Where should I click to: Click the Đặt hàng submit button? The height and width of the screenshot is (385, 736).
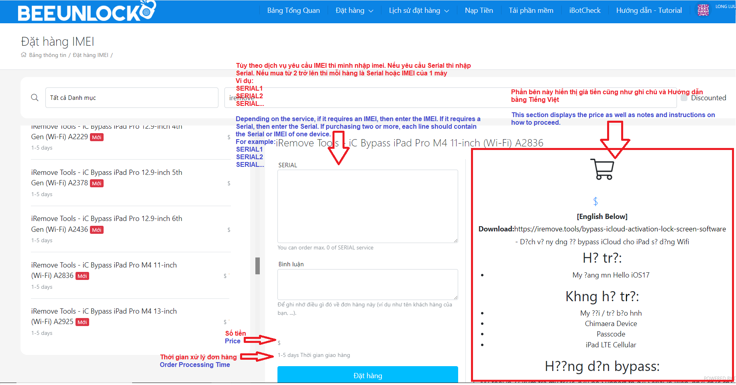pos(368,375)
